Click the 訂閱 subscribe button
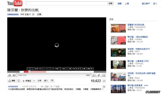 click(39, 14)
